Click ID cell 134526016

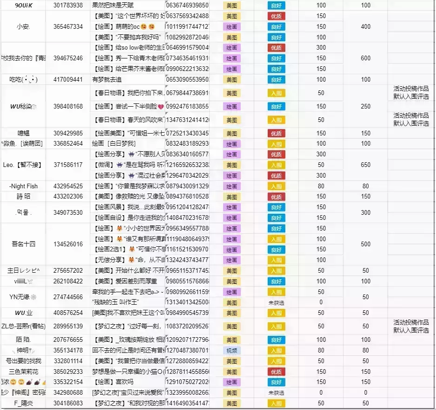[x=68, y=244]
